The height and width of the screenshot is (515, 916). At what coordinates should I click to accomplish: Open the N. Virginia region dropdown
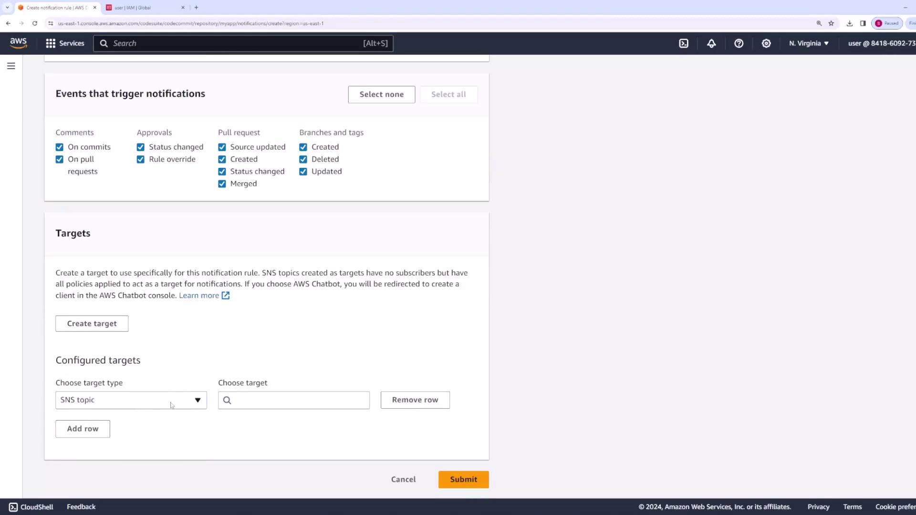point(809,43)
